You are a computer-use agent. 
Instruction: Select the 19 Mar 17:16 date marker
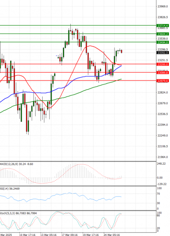[90, 235]
